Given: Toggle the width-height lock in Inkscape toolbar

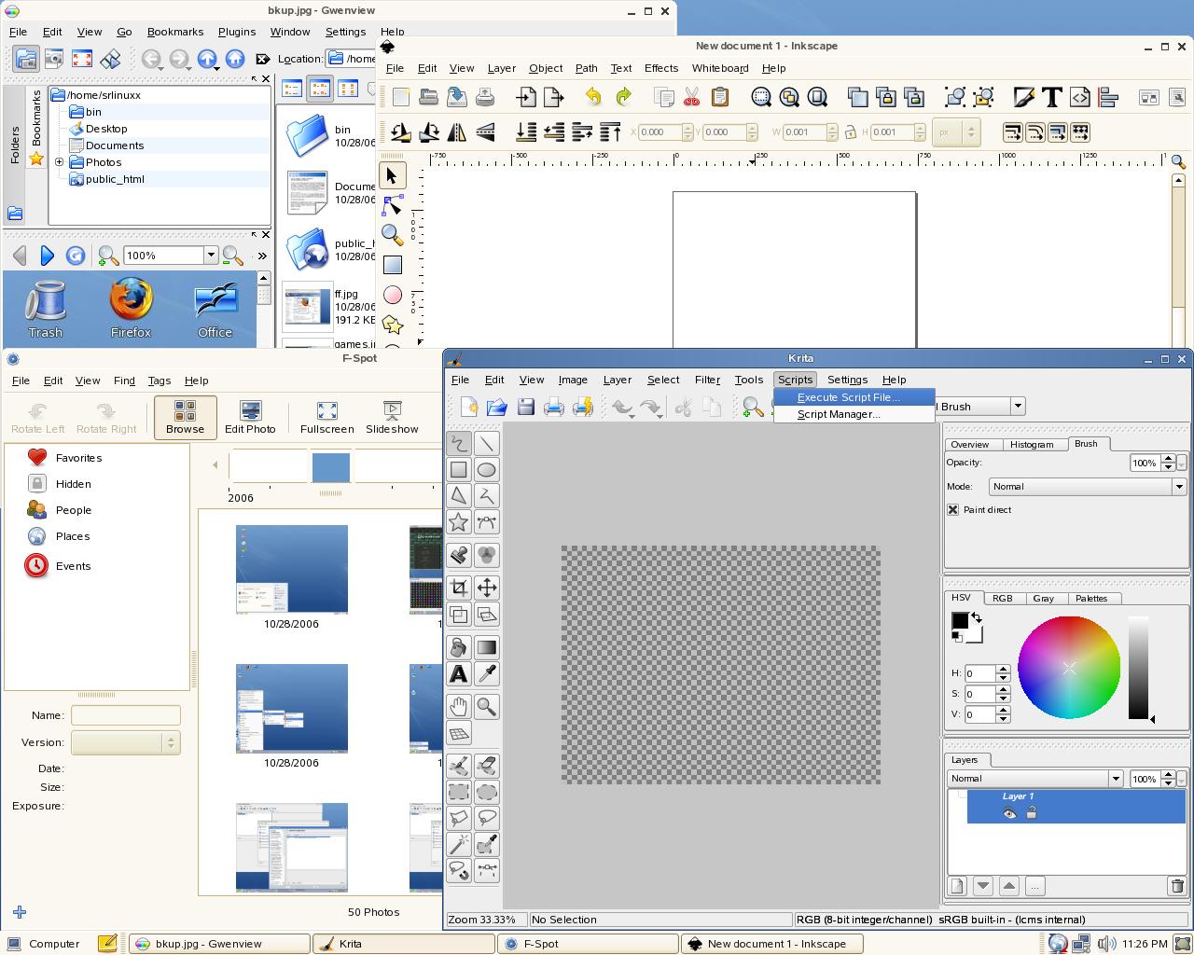Looking at the screenshot, I should (x=850, y=132).
